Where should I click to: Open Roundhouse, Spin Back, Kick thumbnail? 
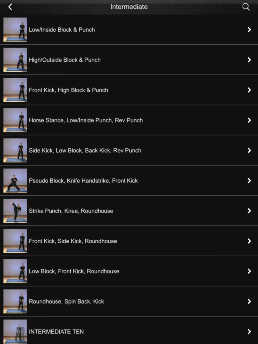(15, 301)
